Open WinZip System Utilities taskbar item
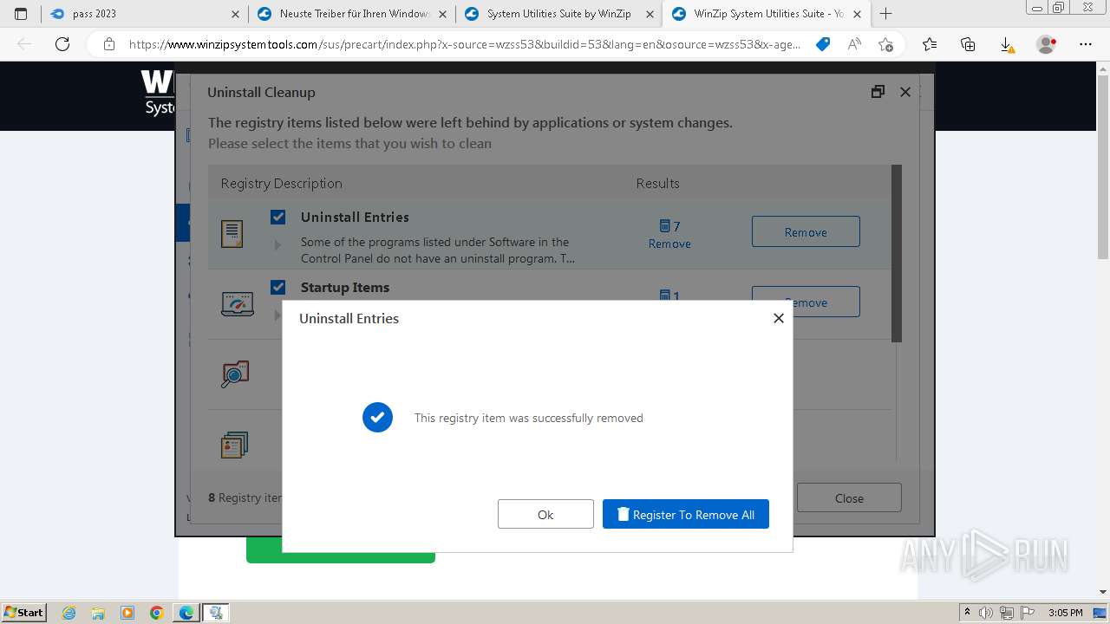This screenshot has height=624, width=1110. pos(216,613)
